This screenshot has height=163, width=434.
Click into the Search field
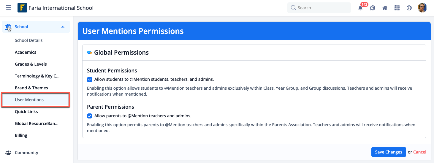[319, 8]
